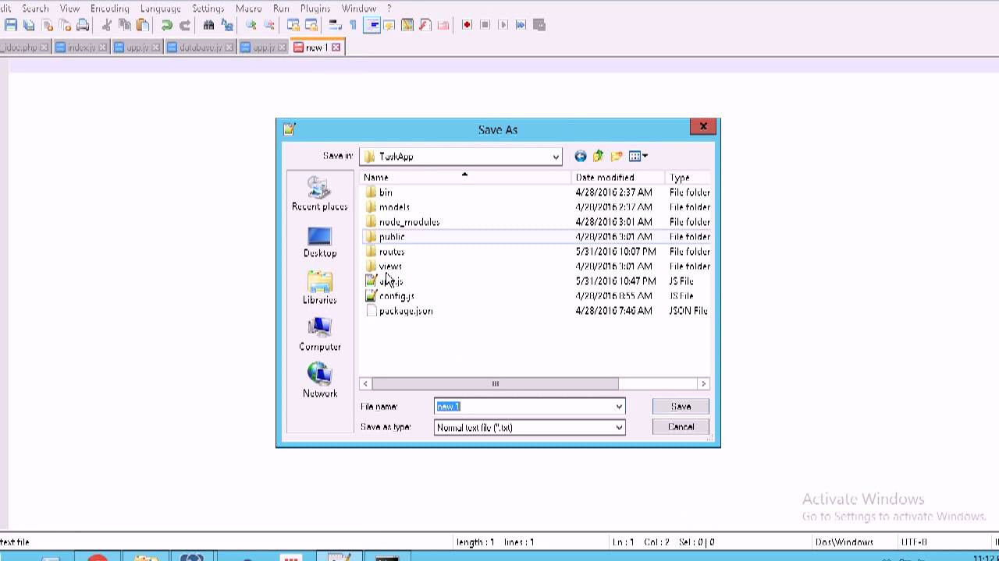Select the Cut scissors icon in toolbar
Screen dimensions: 999x561
click(107, 25)
